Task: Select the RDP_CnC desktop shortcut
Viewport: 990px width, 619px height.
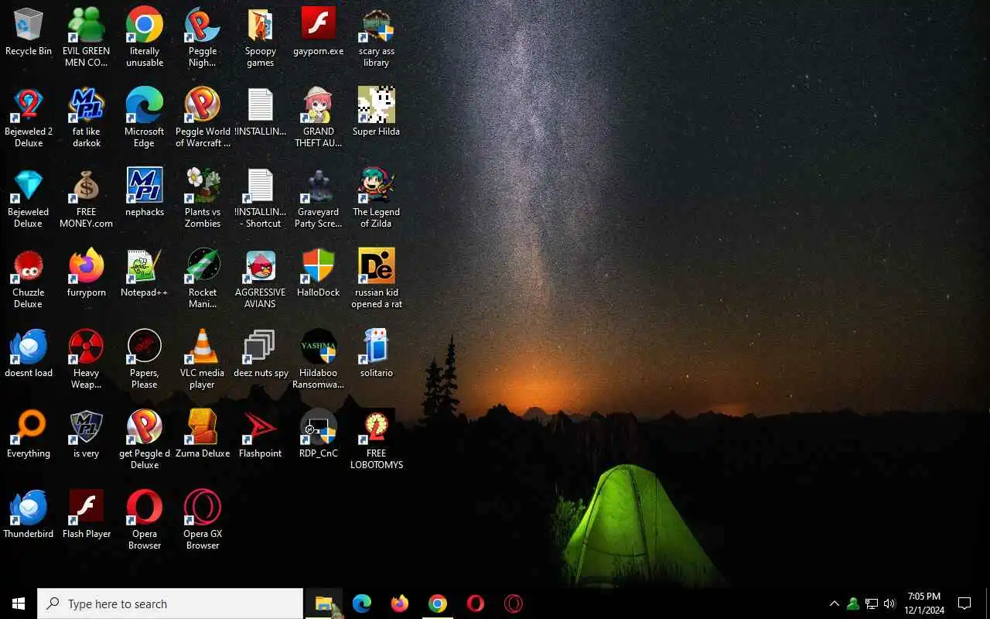Action: [319, 433]
